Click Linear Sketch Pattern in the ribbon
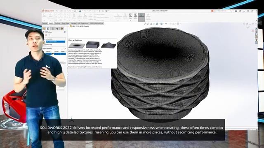264x148 pixels. click(x=101, y=17)
